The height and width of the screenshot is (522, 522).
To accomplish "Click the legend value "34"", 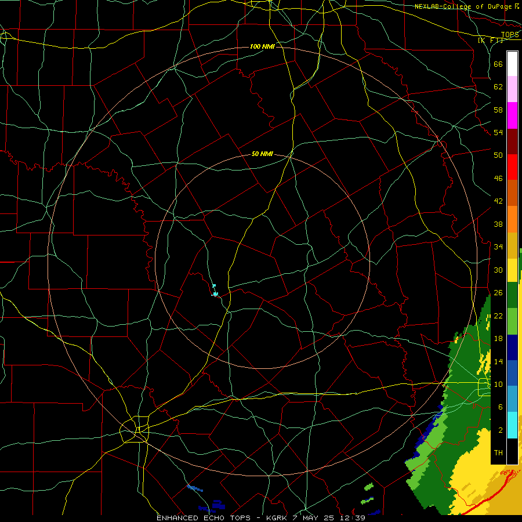I will (x=498, y=247).
